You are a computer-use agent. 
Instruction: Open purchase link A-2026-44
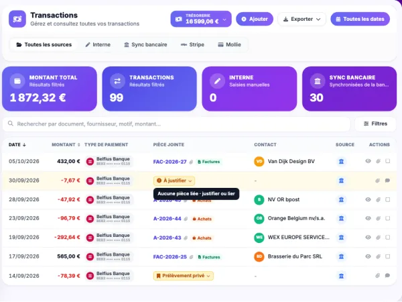(x=167, y=219)
